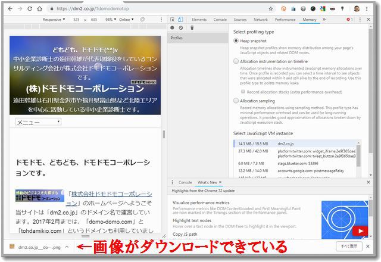Open the メニュー select dropdown on page
The image size is (381, 262).
[38, 122]
